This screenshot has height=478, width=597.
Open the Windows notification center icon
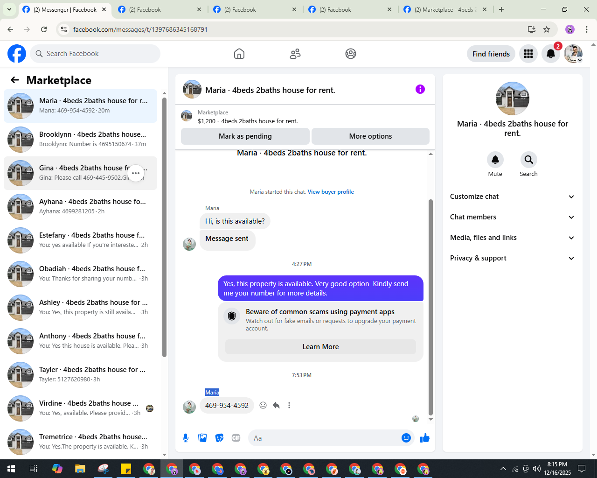pos(582,469)
